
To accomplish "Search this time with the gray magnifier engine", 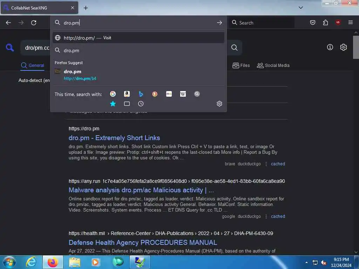I will (197, 94).
